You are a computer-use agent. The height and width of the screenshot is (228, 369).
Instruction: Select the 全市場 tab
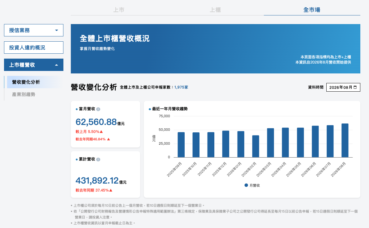[312, 10]
